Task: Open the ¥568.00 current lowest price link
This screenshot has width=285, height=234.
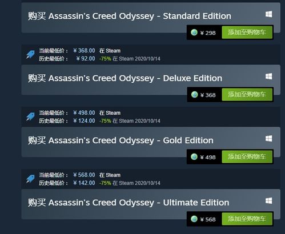Action: click(84, 175)
